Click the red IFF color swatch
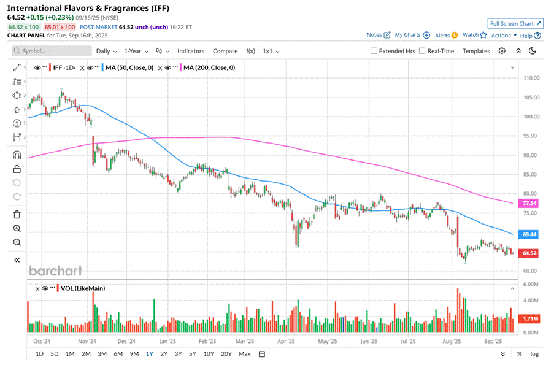554x365 pixels. point(50,67)
